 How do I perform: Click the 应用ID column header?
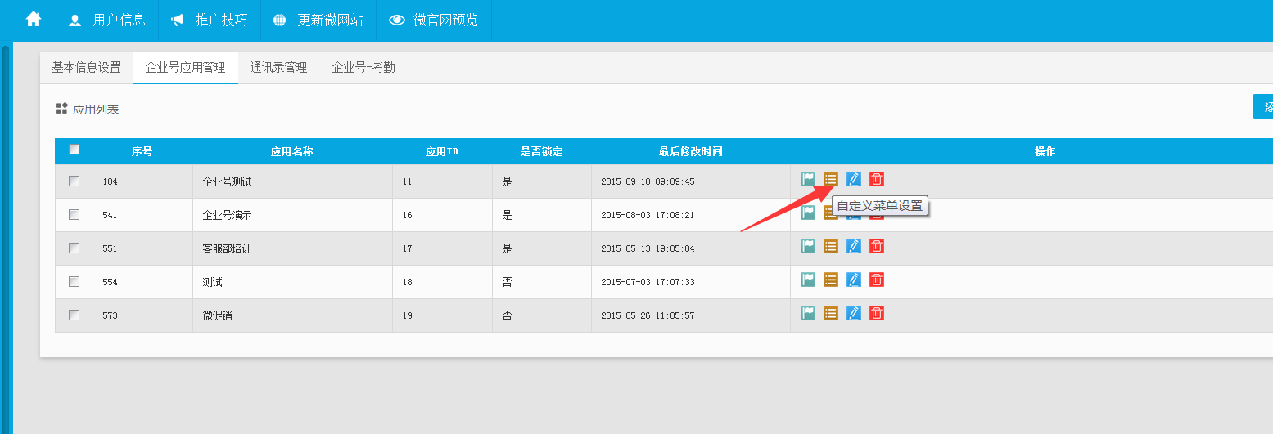[x=442, y=151]
